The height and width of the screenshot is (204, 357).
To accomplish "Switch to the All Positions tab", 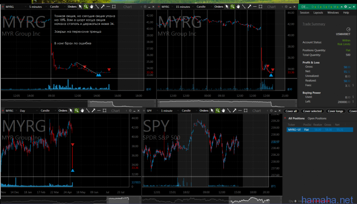I will pyautogui.click(x=296, y=118).
